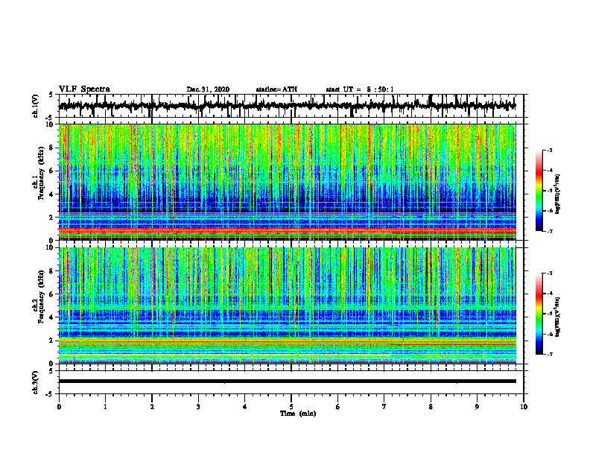The image size is (590, 456).
Task: Click the ch.2 spectrogram plot
Action: 288,305
